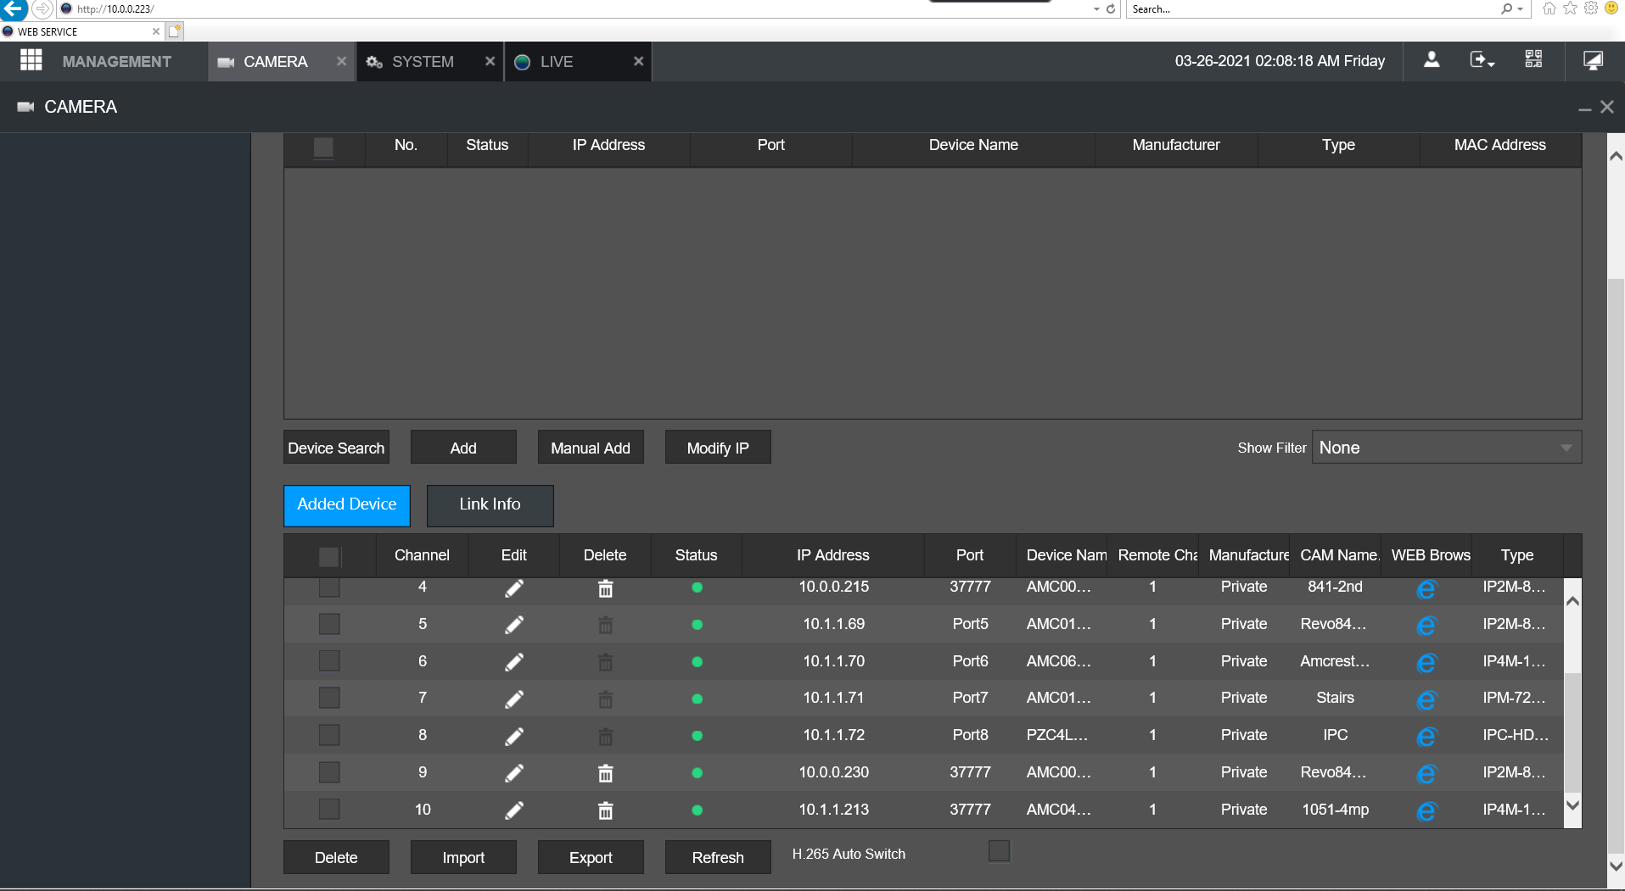Check the checkbox for channel 6
1625x891 pixels.
tap(329, 660)
